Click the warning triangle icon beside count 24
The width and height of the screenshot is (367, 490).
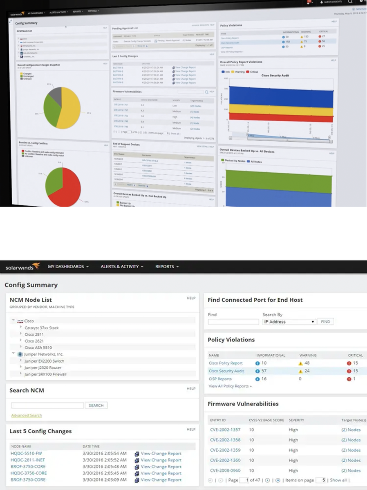[x=301, y=371]
